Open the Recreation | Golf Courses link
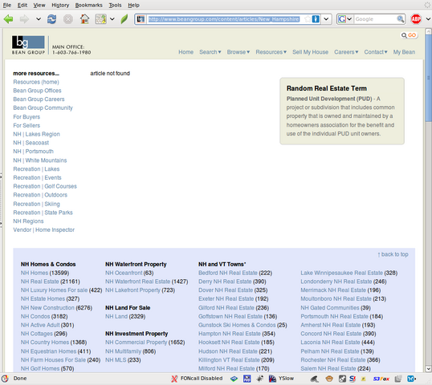The image size is (432, 385). (45, 186)
